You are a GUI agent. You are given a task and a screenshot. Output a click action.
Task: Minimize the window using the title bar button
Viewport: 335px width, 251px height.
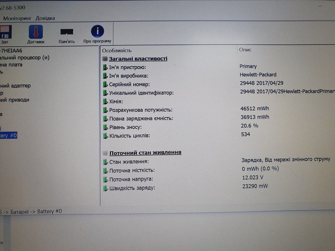coord(320,6)
